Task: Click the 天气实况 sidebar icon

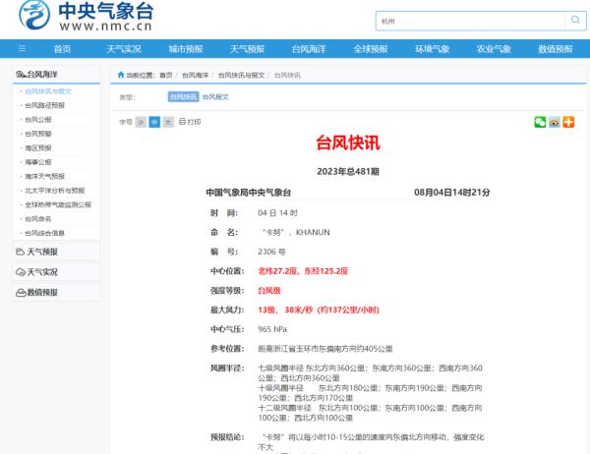Action: point(21,272)
